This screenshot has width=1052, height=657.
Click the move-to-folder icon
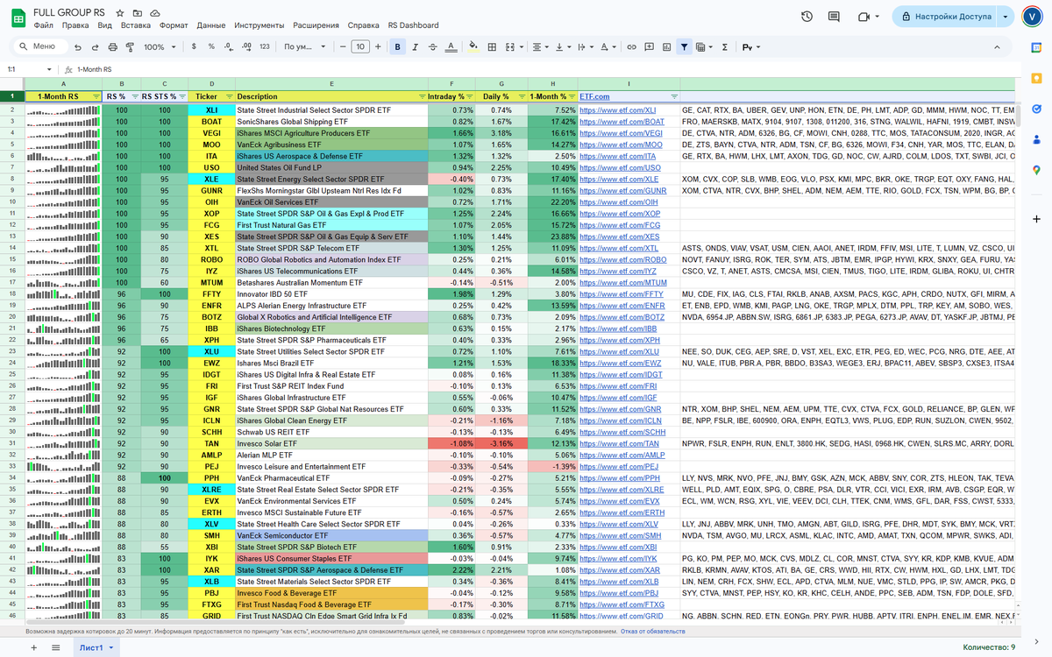pos(138,14)
